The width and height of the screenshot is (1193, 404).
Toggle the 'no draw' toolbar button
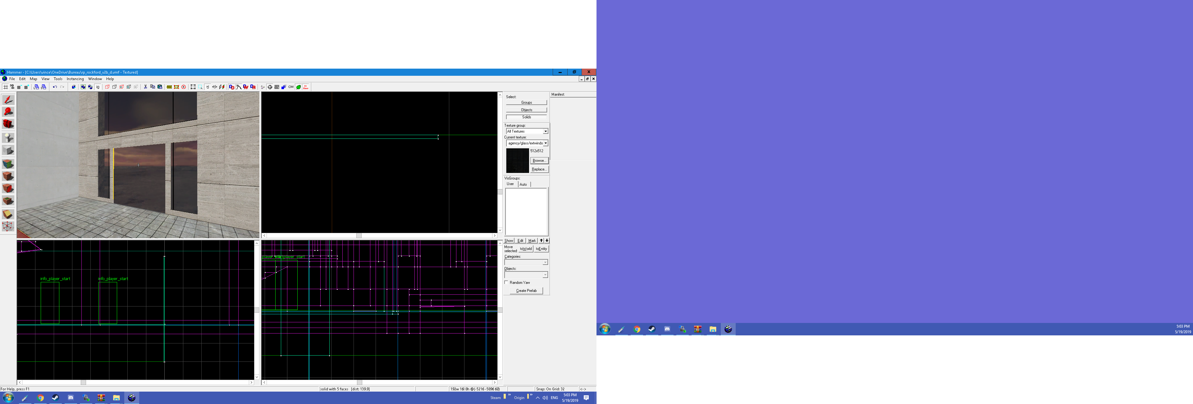click(306, 87)
